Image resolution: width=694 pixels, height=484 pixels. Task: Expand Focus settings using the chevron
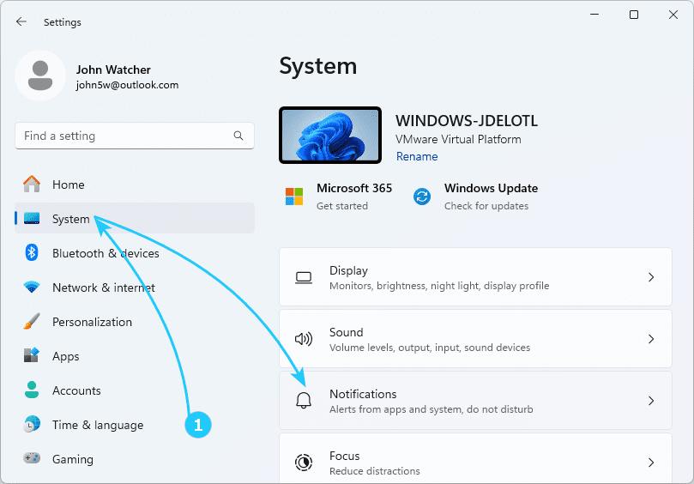coord(651,463)
